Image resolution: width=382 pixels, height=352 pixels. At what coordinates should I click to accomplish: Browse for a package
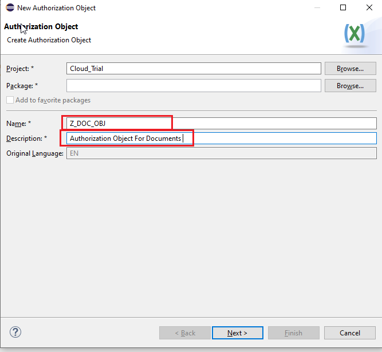click(350, 85)
